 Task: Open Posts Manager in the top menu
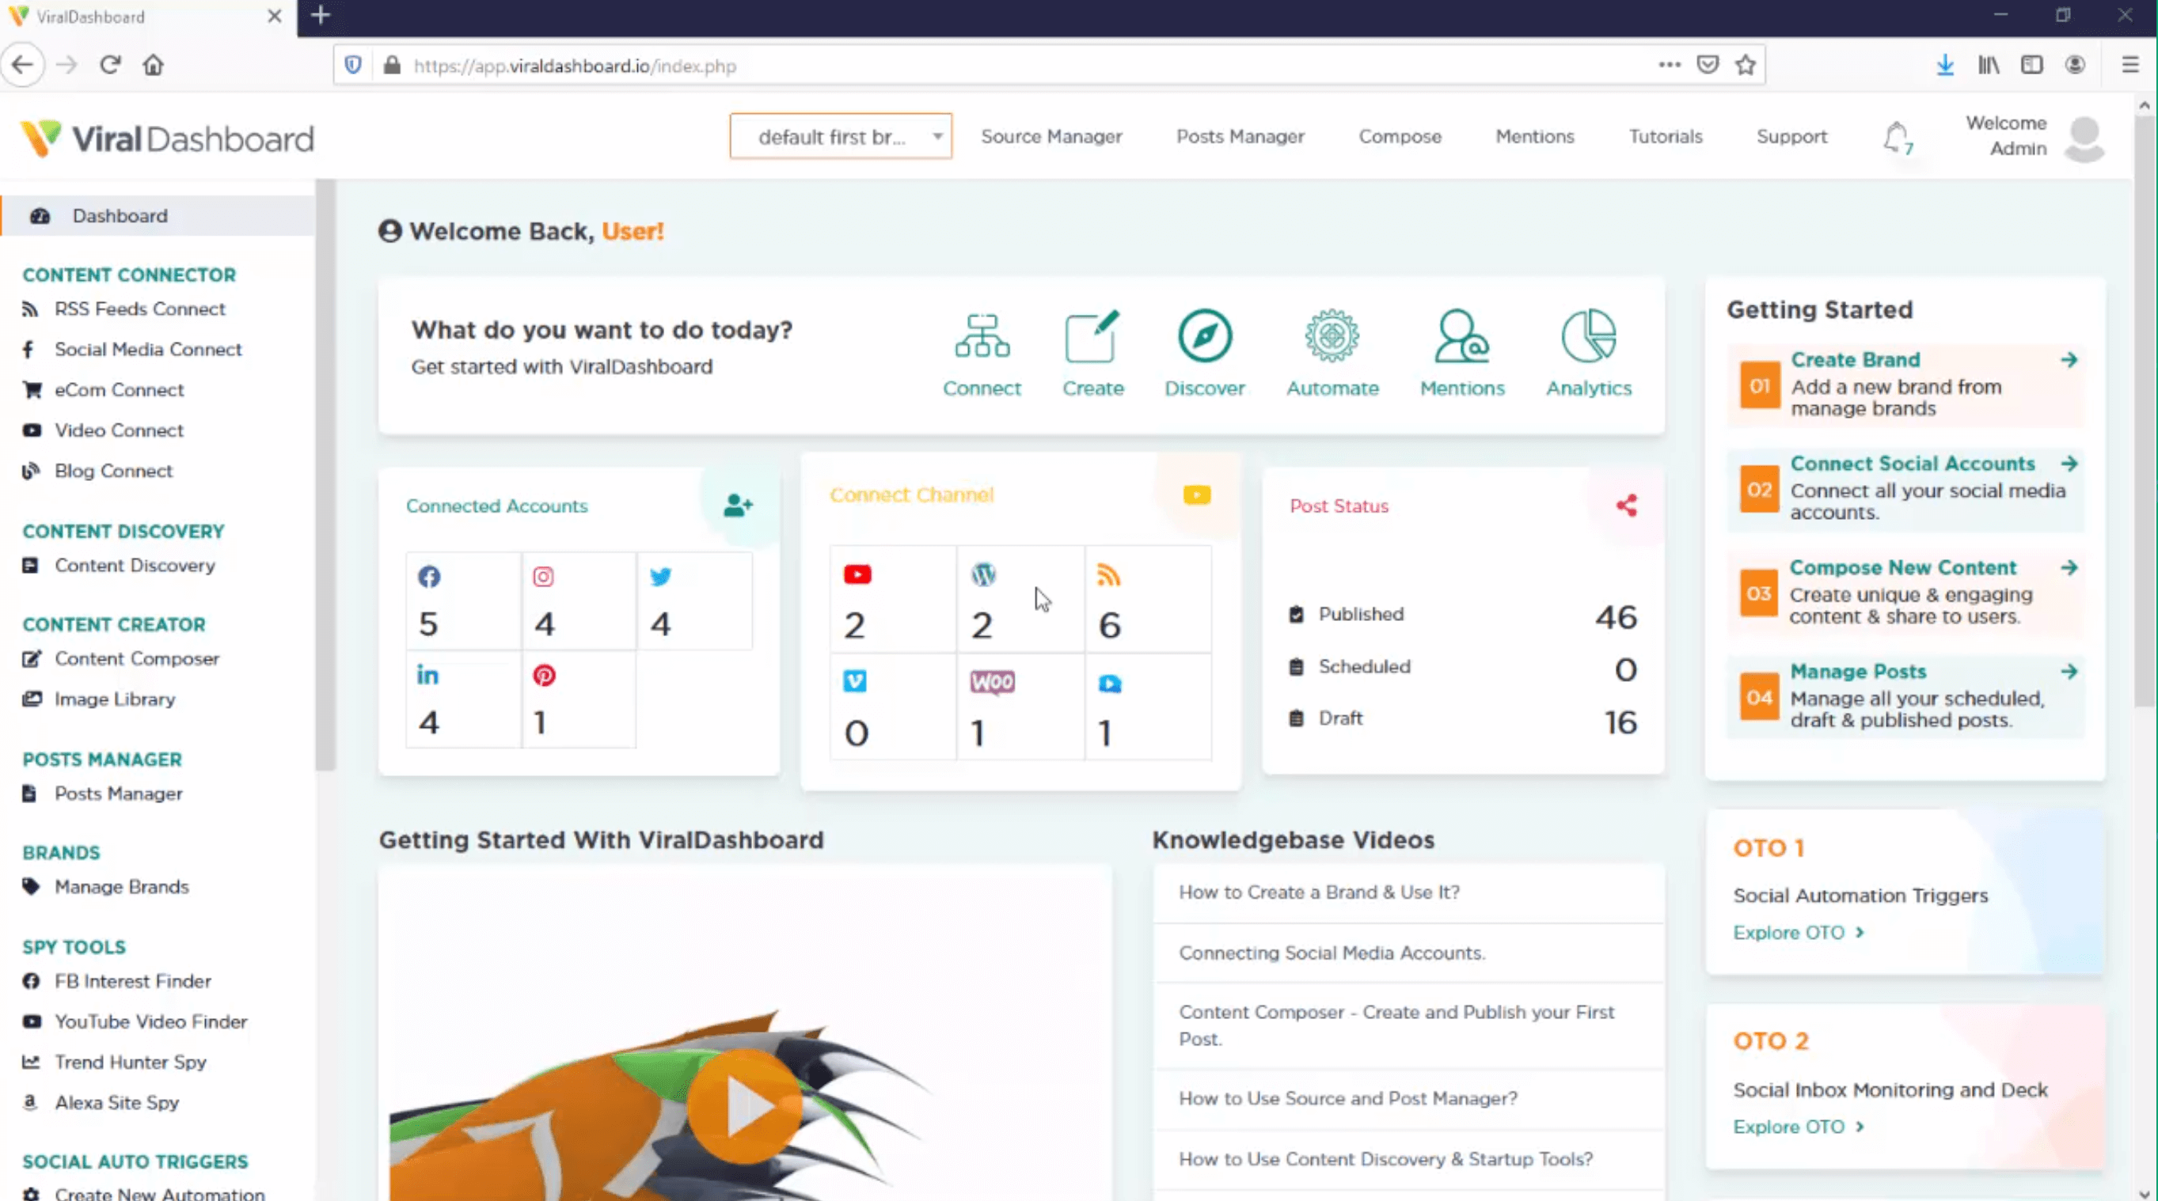(1240, 137)
